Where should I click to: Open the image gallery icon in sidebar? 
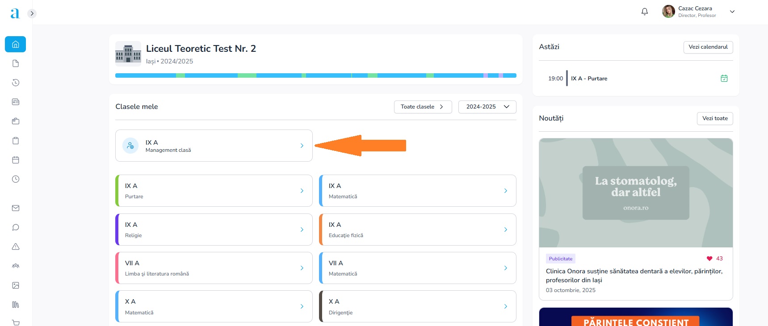pos(16,285)
